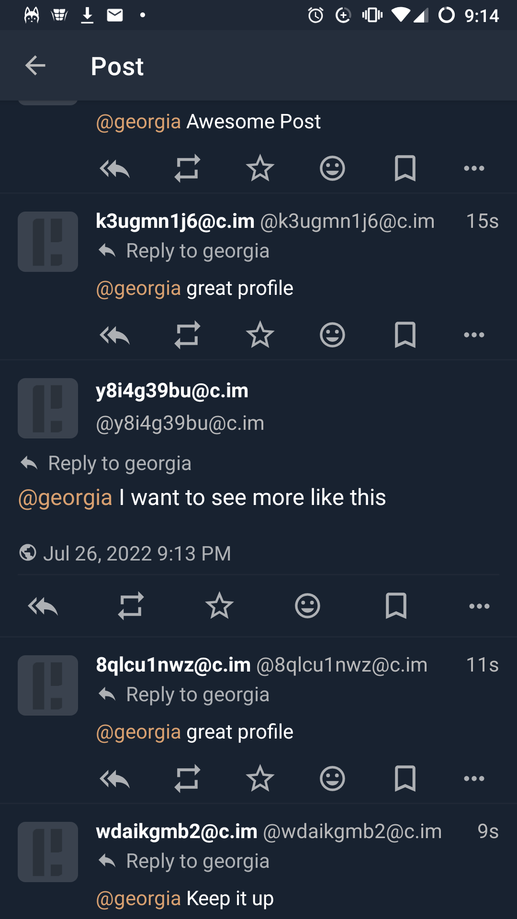The height and width of the screenshot is (919, 517).
Task: Boost the 'I want to see more like this' post
Action: point(131,606)
